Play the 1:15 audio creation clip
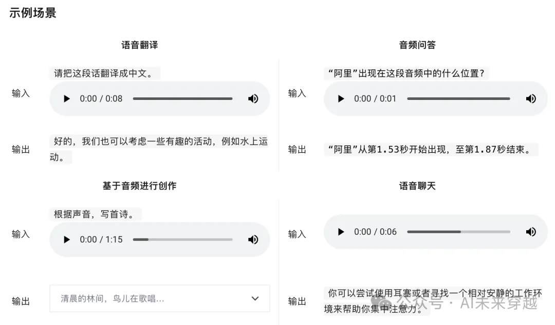555x325 pixels. [66, 240]
